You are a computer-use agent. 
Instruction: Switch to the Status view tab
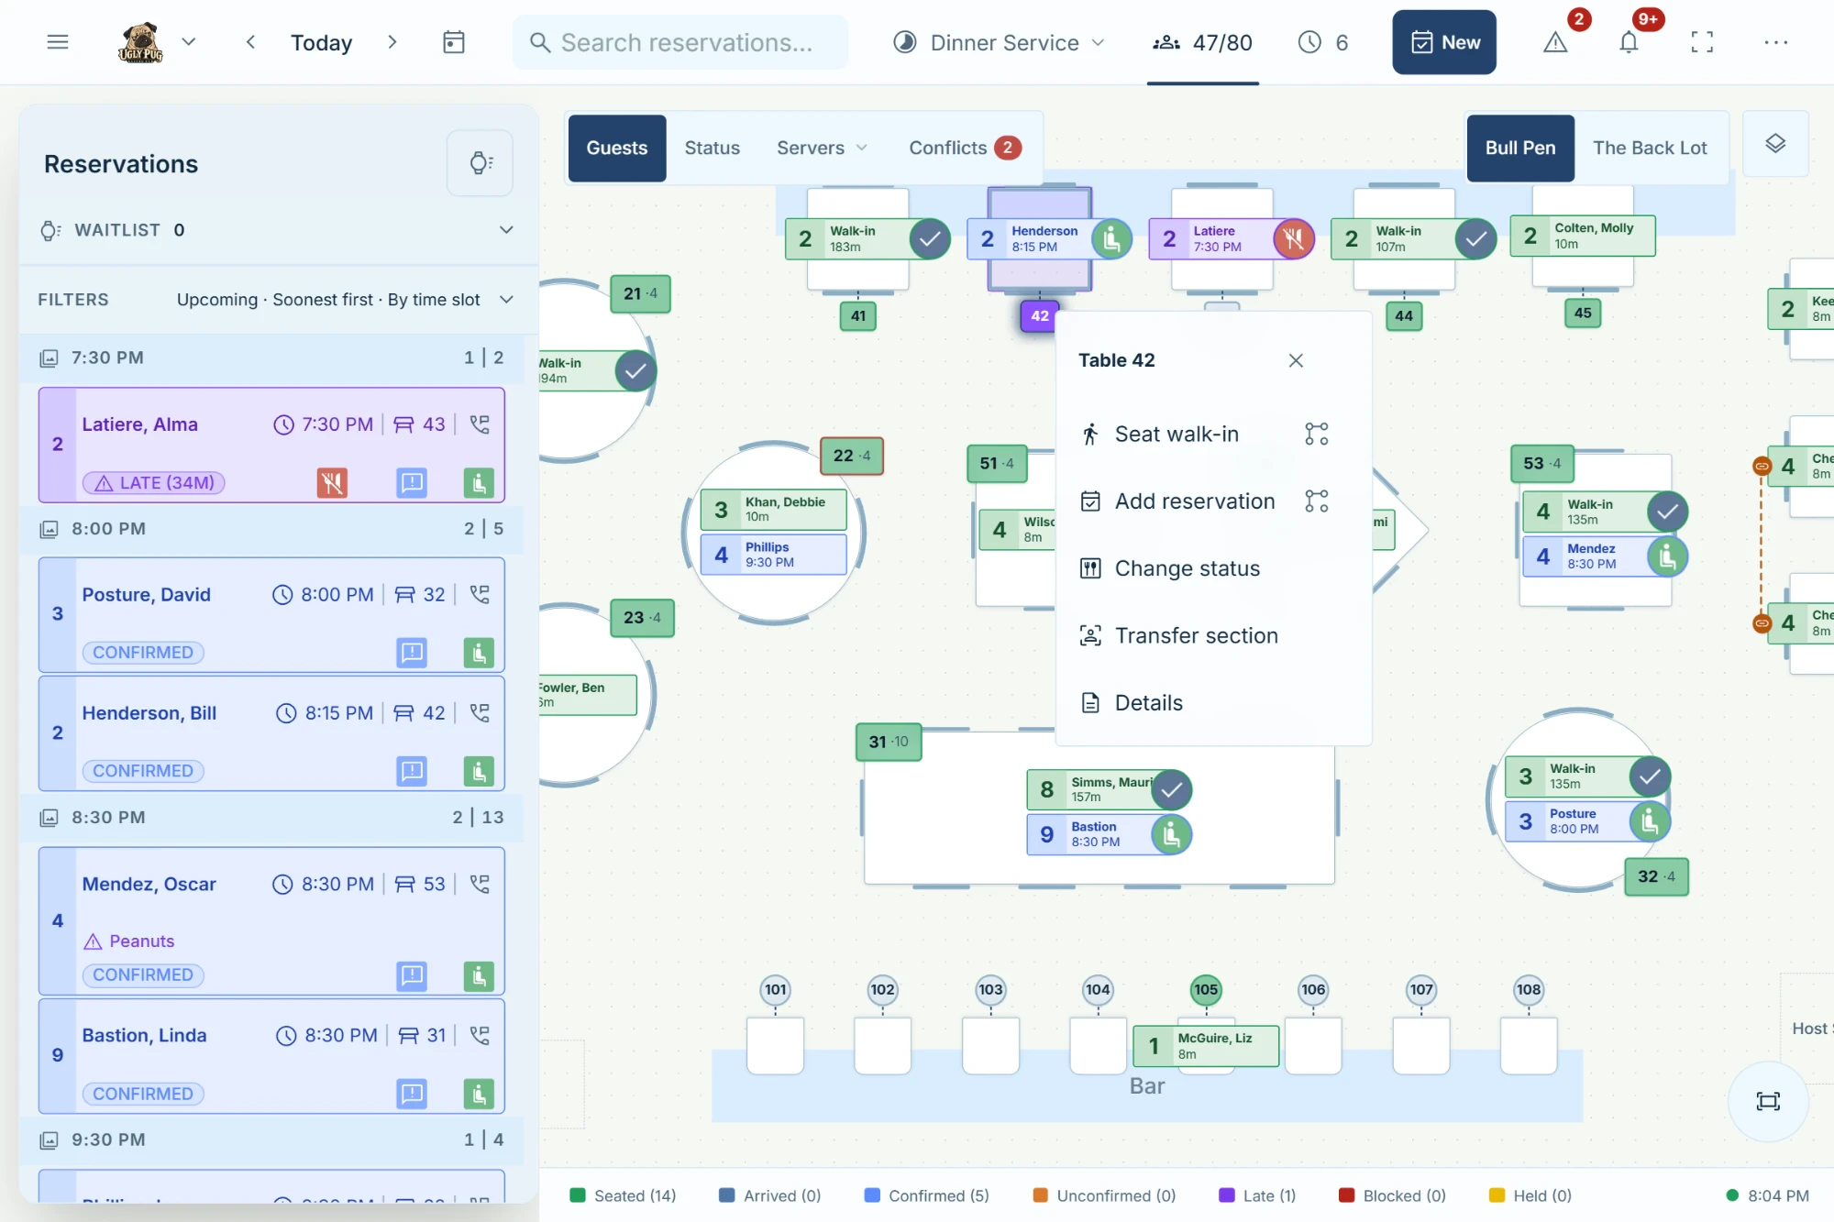[713, 148]
